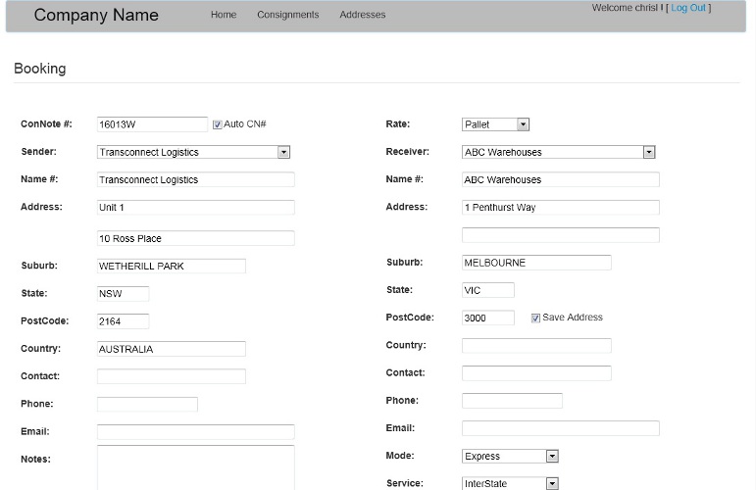Click the Booking page heading
Screen dimensions: 756x490
(x=40, y=69)
